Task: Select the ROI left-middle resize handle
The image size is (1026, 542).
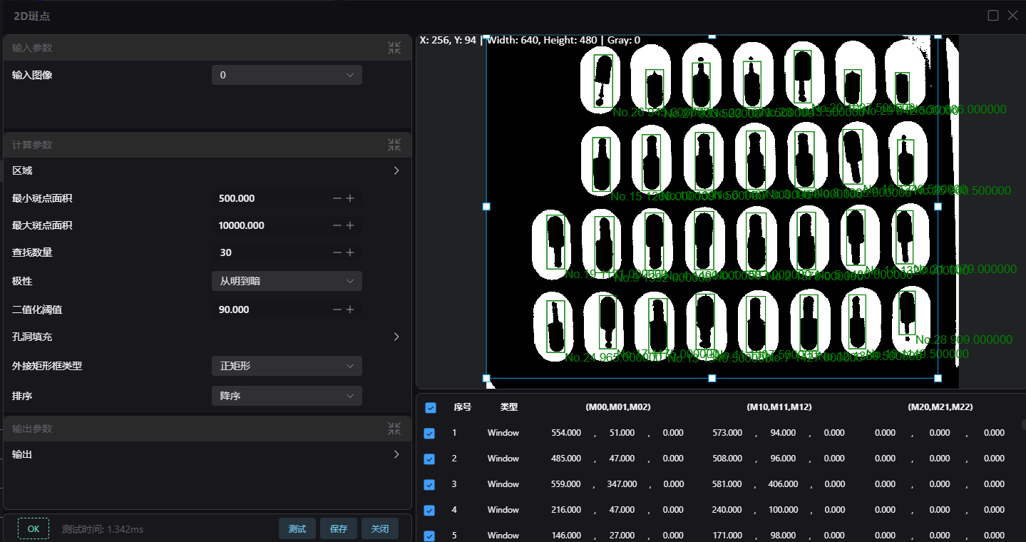Action: pos(486,206)
